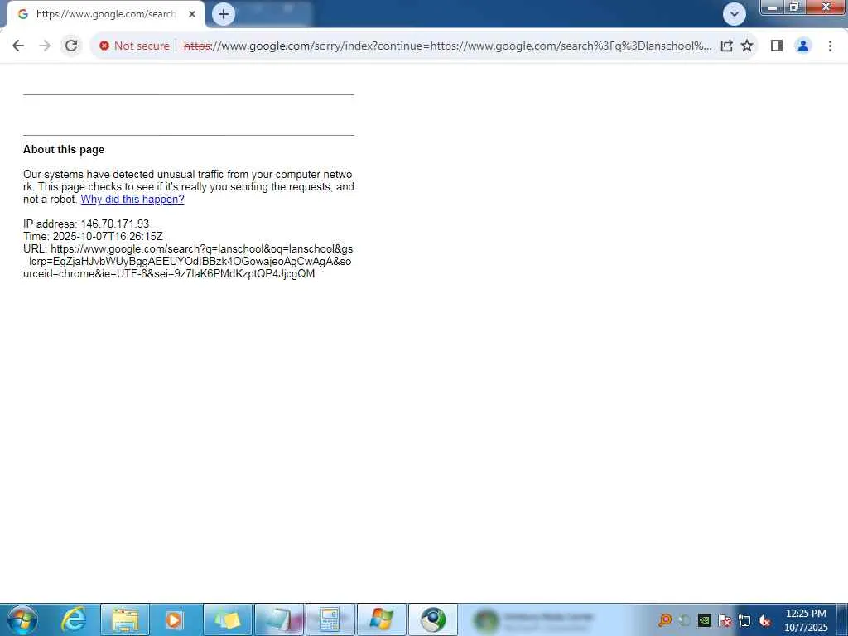Open the network tray icon
This screenshot has height=636, width=848.
(x=744, y=621)
